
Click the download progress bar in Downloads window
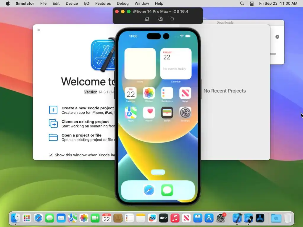(x=273, y=54)
